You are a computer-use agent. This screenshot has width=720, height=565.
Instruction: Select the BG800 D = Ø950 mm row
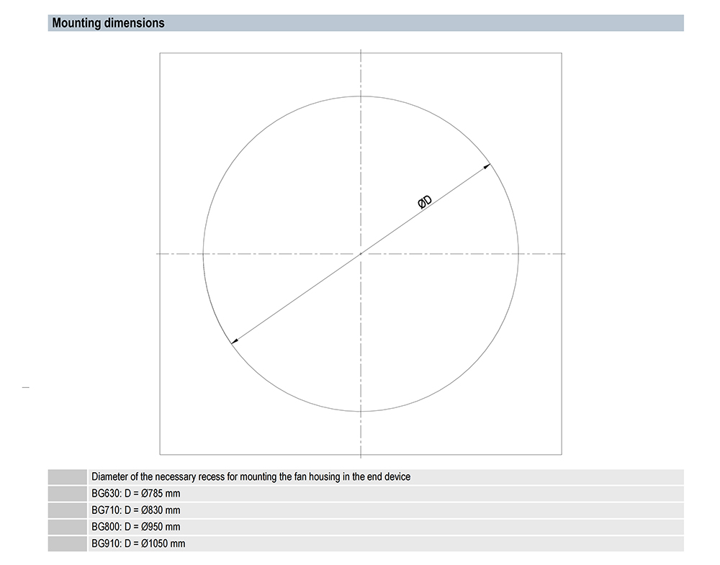tap(135, 527)
